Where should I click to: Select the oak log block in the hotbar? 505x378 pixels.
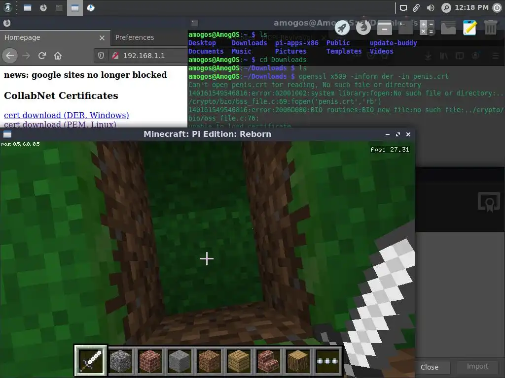[x=298, y=361]
